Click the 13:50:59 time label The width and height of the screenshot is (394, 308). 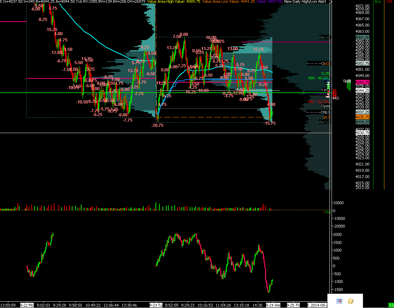[x=8, y=305]
